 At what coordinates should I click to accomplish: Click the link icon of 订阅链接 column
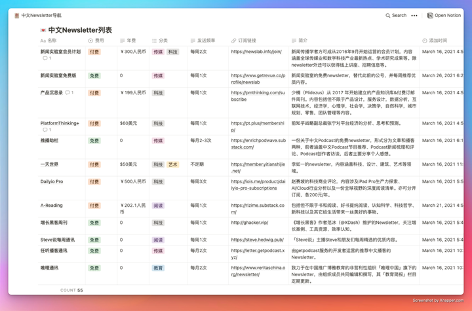pos(233,41)
